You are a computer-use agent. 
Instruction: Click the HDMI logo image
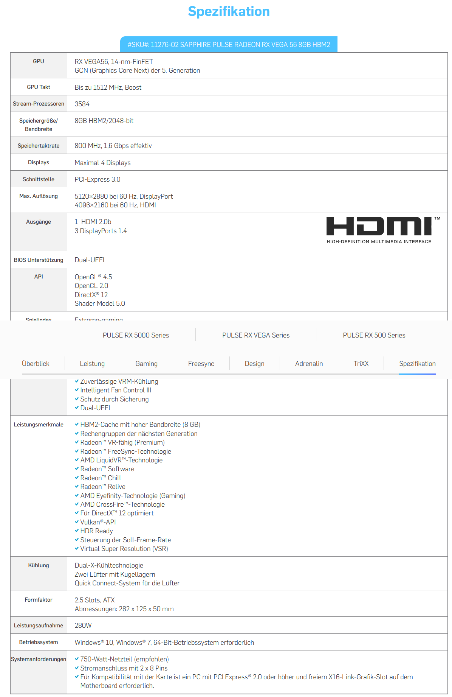pyautogui.click(x=383, y=230)
